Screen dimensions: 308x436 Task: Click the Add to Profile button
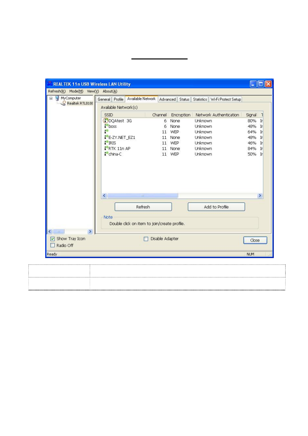click(216, 207)
